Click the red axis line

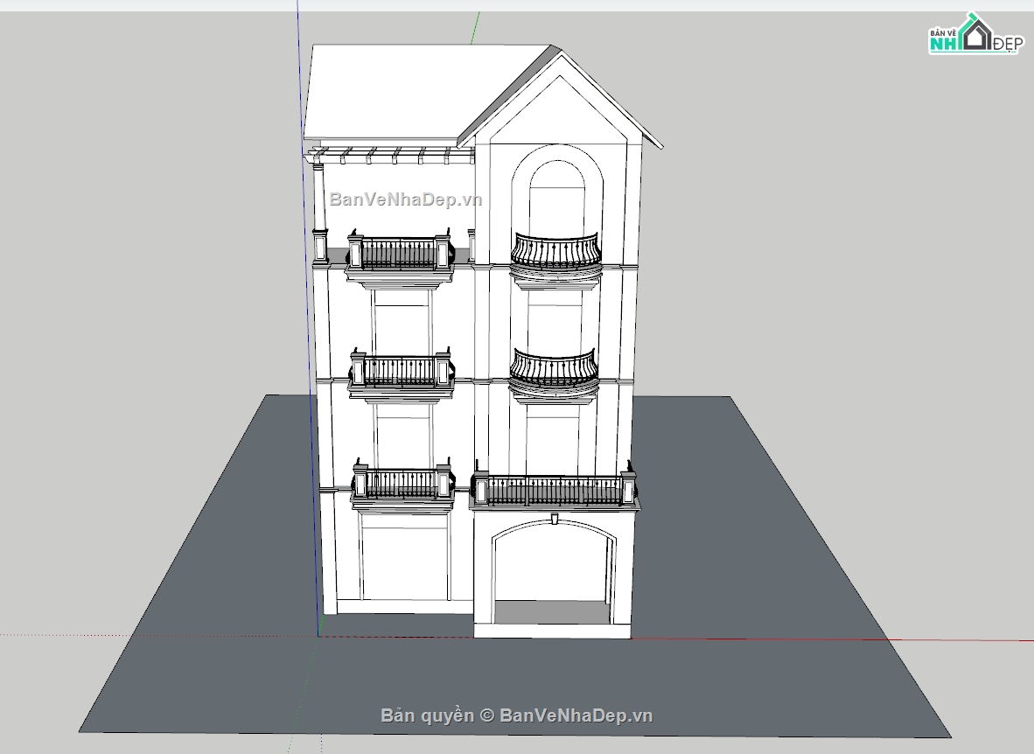(831, 639)
